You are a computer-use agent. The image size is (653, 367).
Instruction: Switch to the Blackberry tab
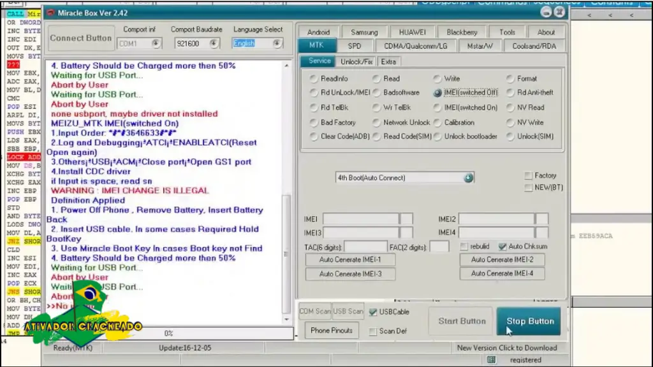pos(462,32)
